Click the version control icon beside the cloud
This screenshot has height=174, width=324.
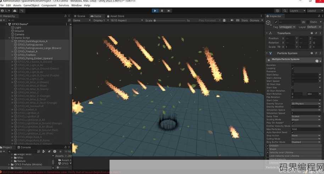pyautogui.click(x=22, y=11)
